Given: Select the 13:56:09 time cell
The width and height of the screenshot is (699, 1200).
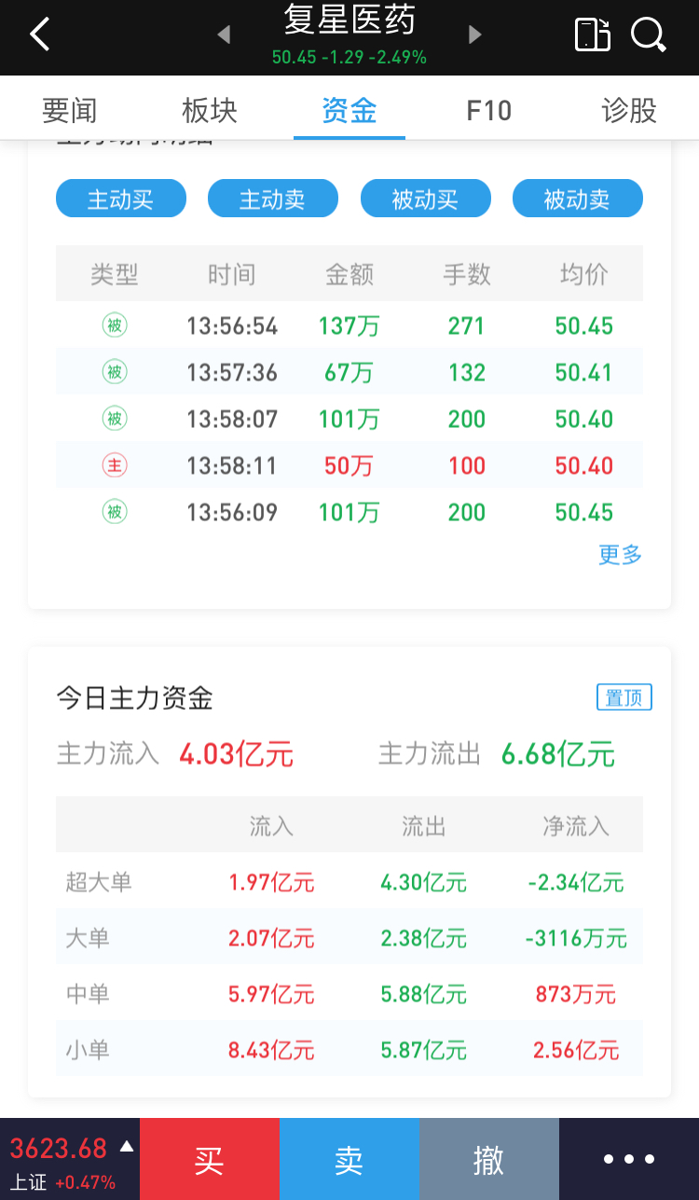Looking at the screenshot, I should tap(232, 512).
